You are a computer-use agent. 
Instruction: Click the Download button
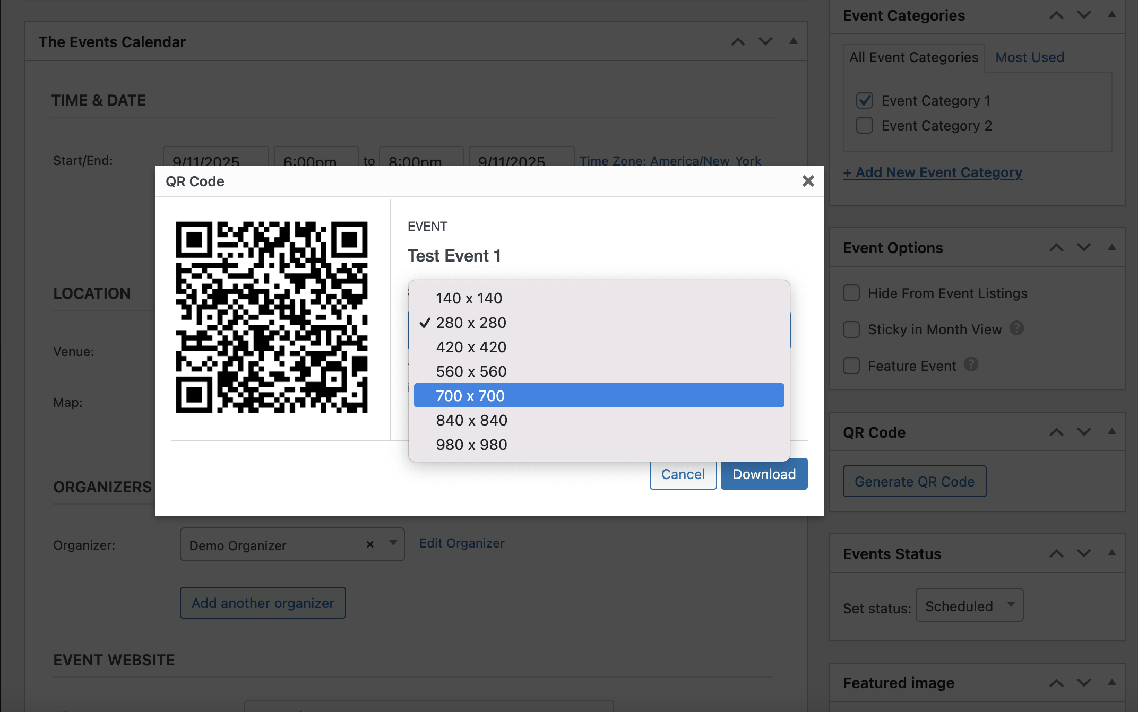764,474
